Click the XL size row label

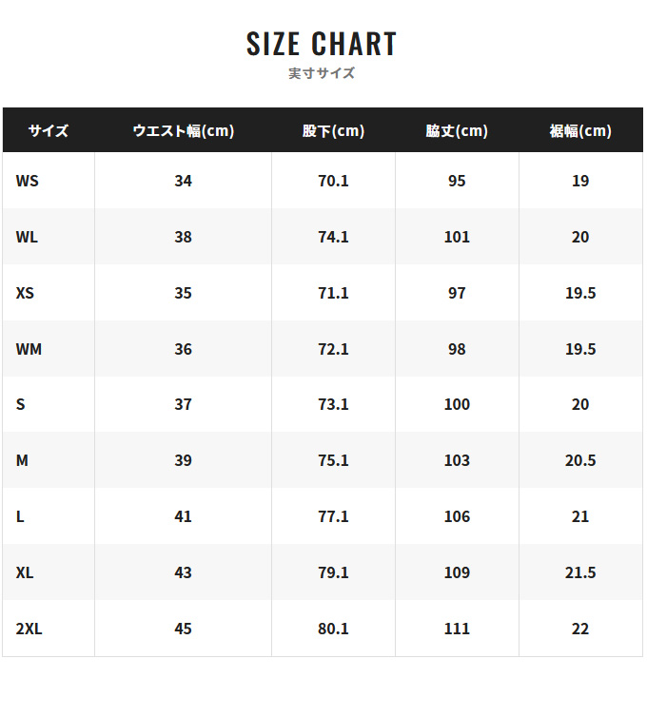point(25,572)
